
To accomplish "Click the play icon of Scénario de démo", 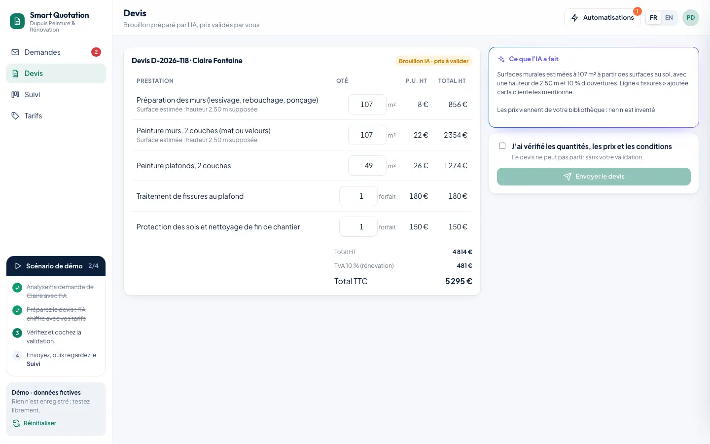I will pos(18,266).
